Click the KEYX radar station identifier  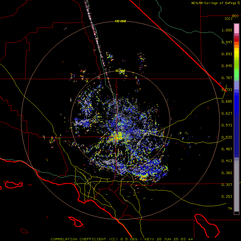tap(150, 239)
